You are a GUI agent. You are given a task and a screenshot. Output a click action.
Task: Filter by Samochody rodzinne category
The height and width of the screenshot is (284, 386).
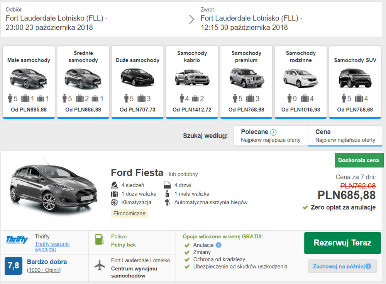(301, 82)
